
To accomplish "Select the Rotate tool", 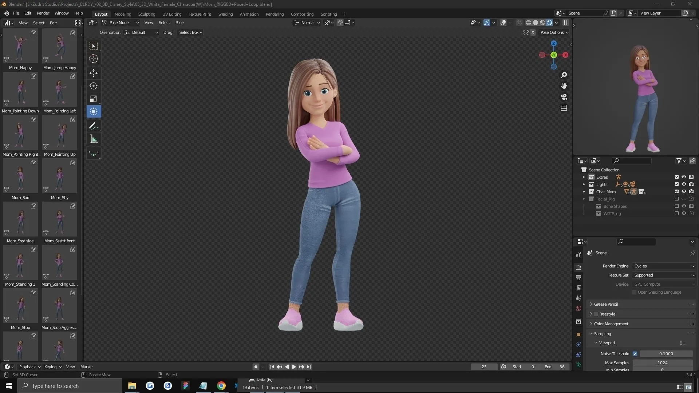I will click(94, 86).
